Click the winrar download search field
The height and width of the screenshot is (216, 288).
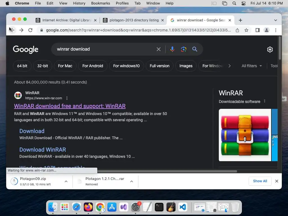pyautogui.click(x=105, y=49)
